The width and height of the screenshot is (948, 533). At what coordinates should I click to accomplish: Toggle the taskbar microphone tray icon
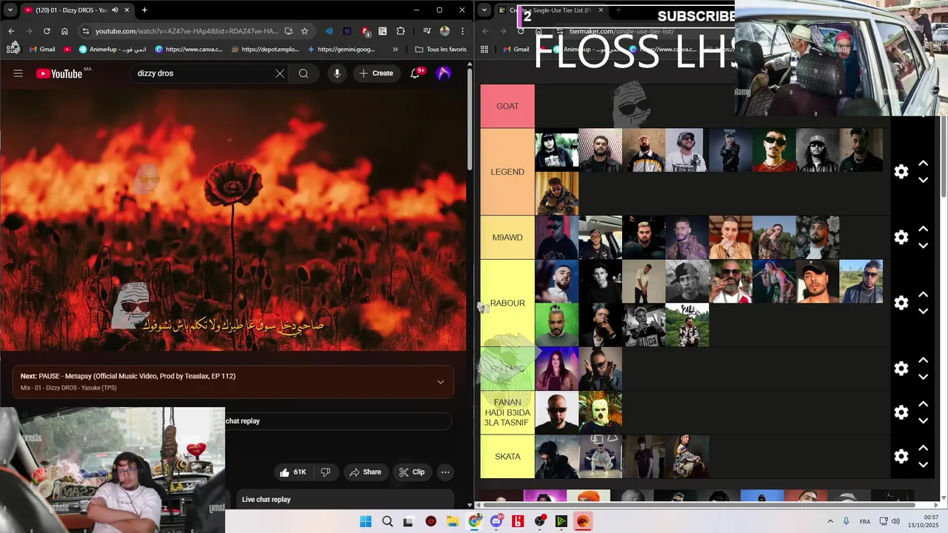pos(846,521)
